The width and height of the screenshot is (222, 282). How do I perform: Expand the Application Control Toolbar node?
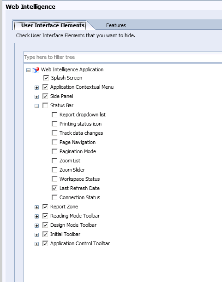coord(36,244)
